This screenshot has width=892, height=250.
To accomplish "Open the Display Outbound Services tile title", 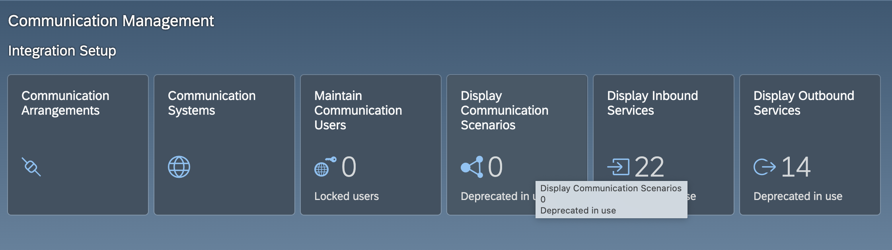I will [x=804, y=103].
